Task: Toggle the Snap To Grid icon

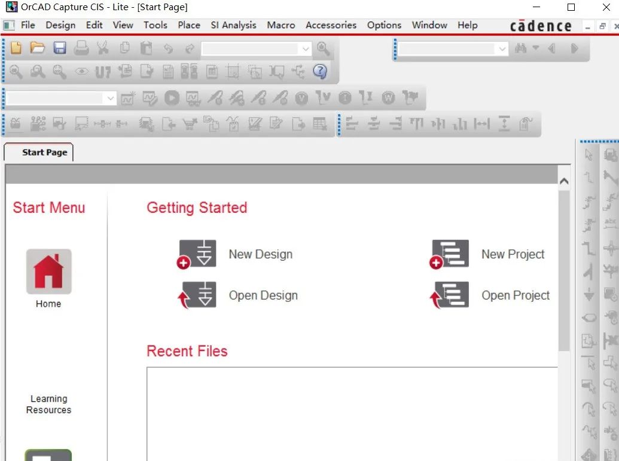Action: (x=232, y=71)
